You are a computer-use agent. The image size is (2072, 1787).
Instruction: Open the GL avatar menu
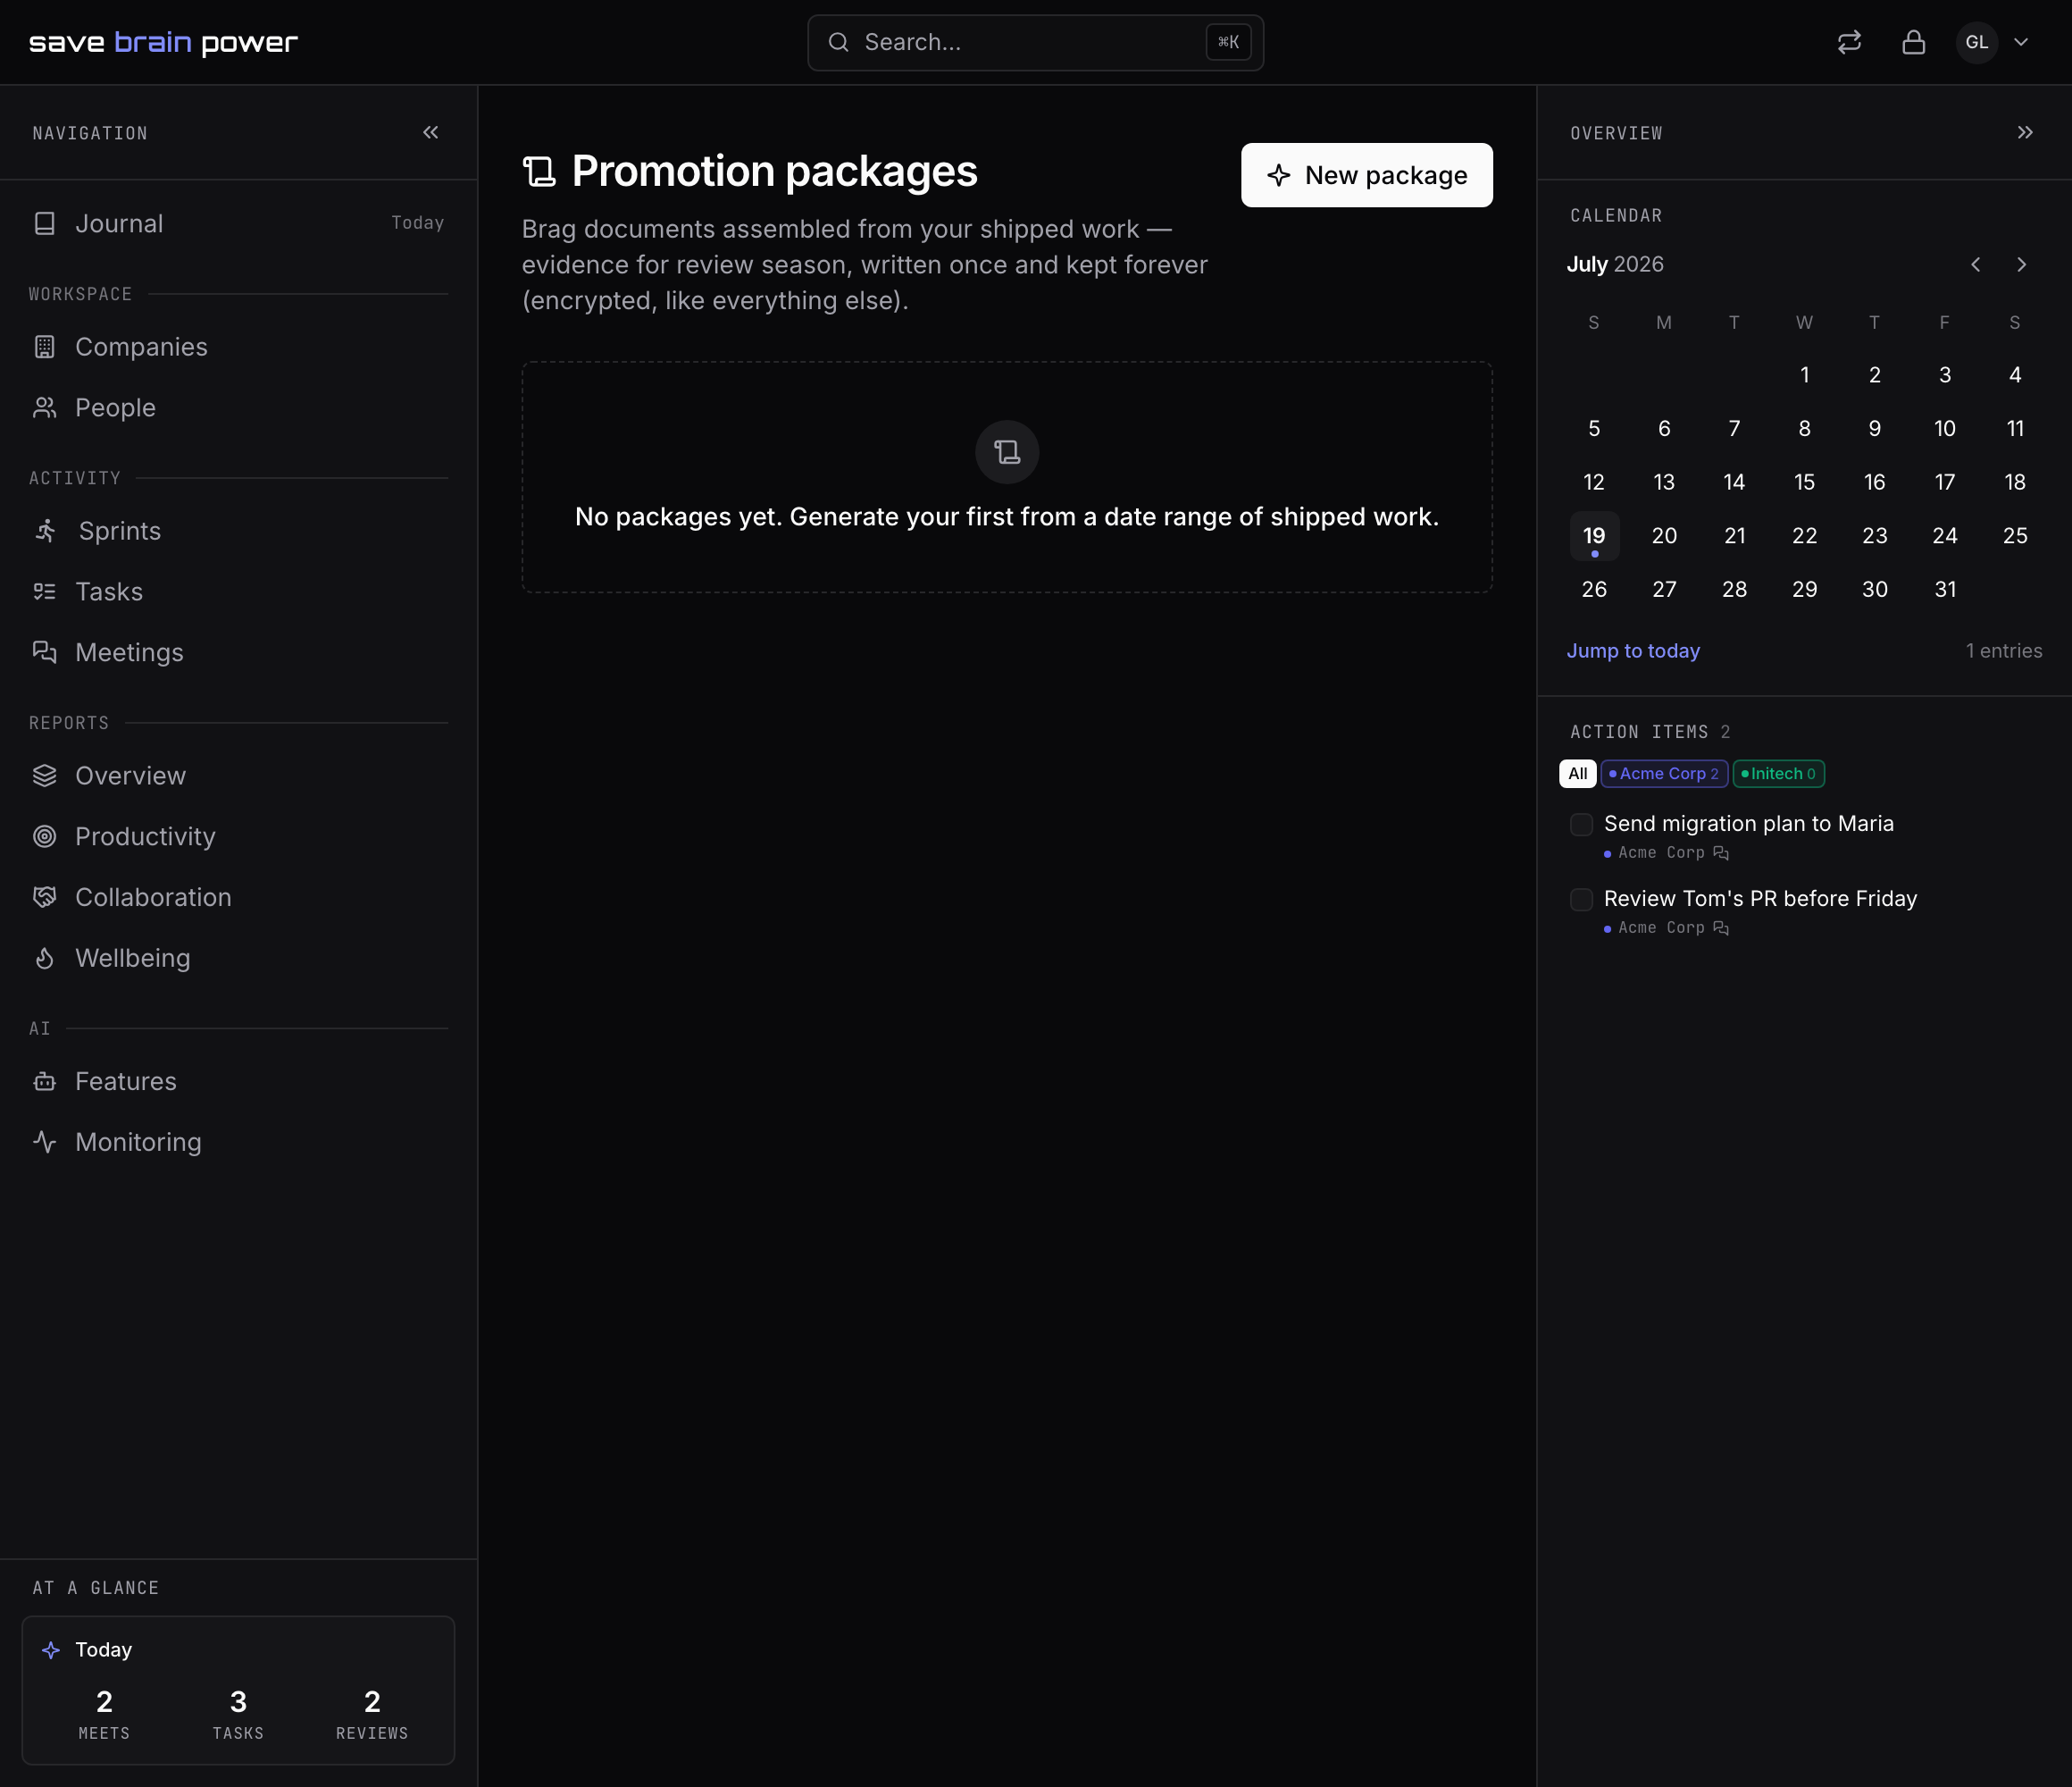click(x=1976, y=42)
